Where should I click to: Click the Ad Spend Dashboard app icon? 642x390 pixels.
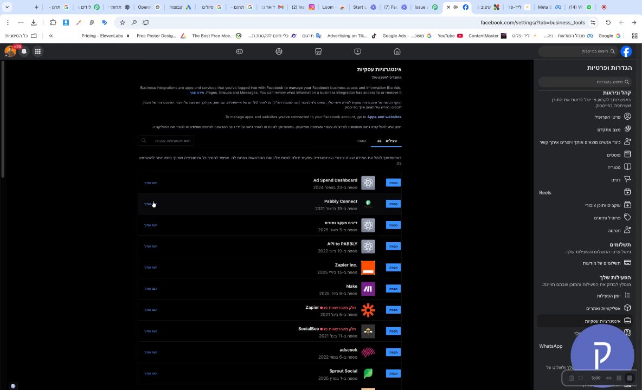pos(368,183)
